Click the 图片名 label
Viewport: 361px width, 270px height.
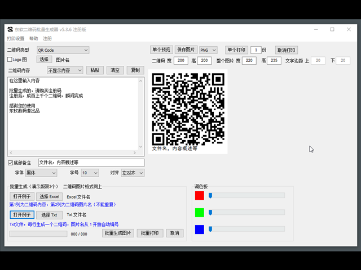click(x=63, y=60)
